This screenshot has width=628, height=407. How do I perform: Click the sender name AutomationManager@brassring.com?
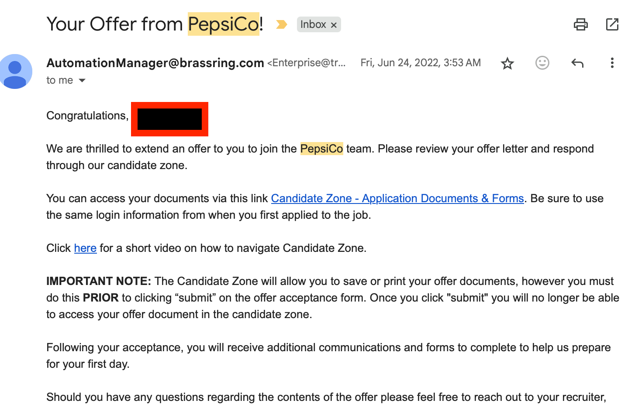click(155, 63)
